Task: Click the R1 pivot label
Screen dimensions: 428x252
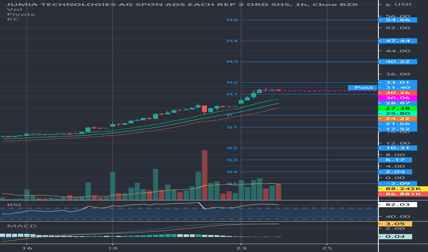Action: click(x=232, y=94)
